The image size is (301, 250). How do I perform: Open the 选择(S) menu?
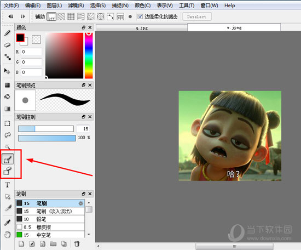[x=98, y=5]
